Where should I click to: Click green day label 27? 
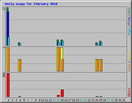pos(108,100)
